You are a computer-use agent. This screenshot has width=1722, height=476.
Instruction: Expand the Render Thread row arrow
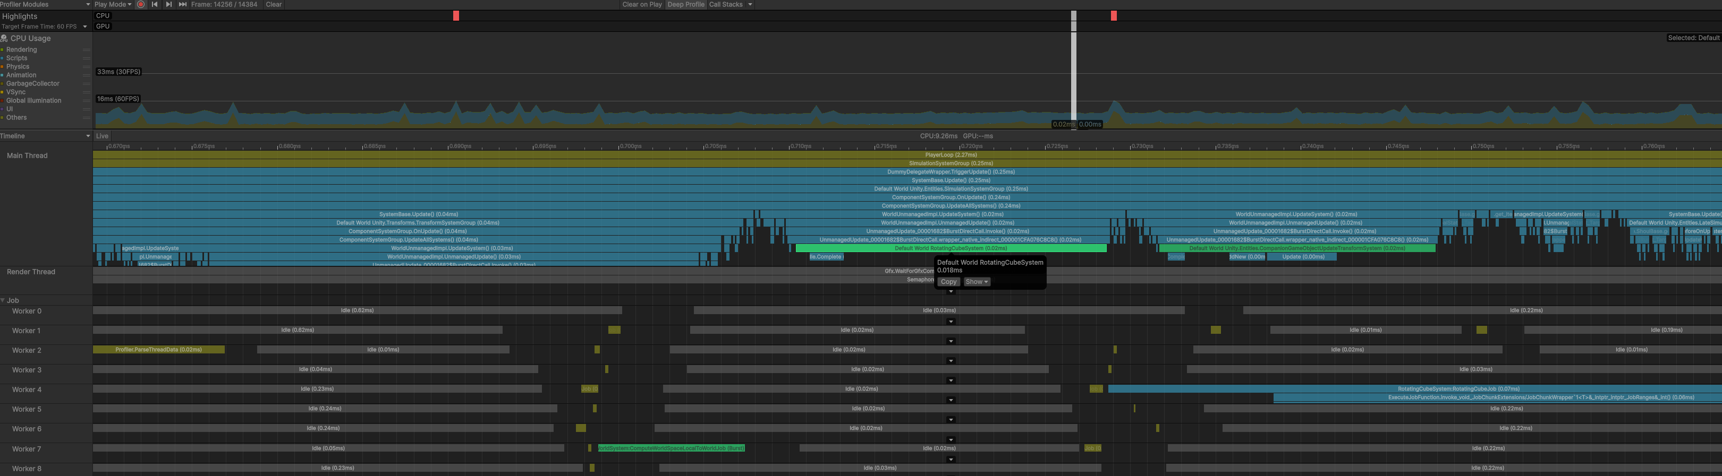tap(951, 291)
